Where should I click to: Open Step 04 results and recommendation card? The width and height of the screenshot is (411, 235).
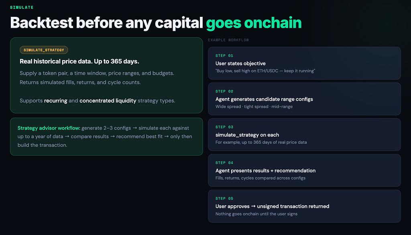tap(304, 170)
